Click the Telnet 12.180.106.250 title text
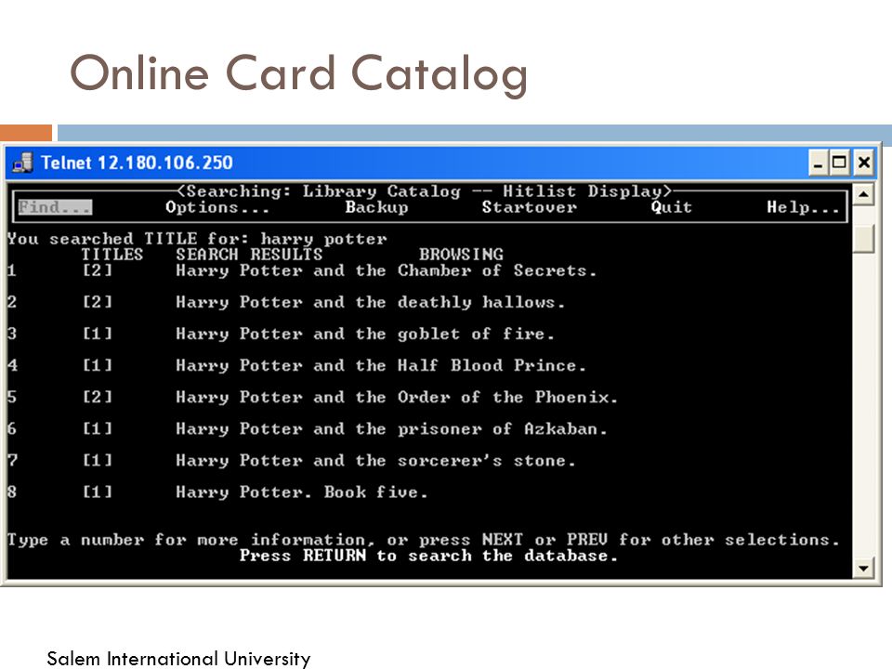The image size is (892, 669). pyautogui.click(x=137, y=163)
